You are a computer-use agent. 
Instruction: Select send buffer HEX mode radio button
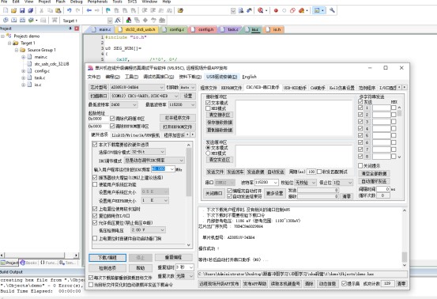click(x=208, y=153)
